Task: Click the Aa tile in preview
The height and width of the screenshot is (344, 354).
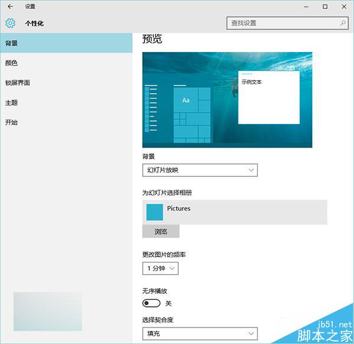Action: 186,100
